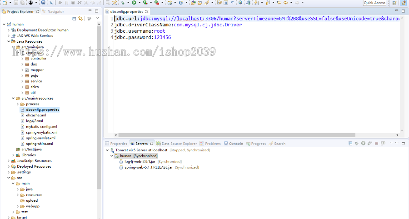
Task: Select the upload folder
Action: click(32, 200)
